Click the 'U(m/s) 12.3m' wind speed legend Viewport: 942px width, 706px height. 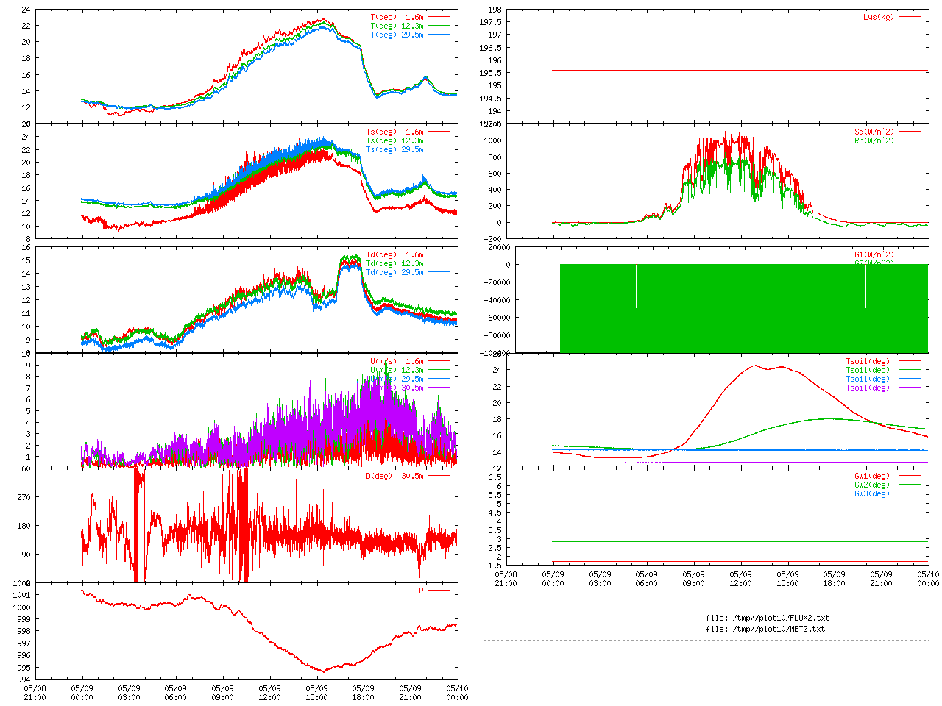[409, 371]
